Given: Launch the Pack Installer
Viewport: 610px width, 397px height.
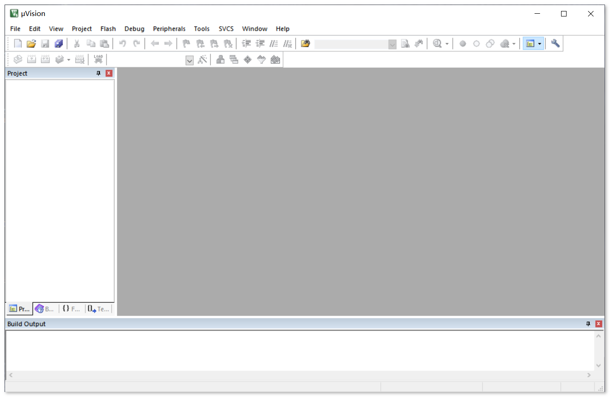Looking at the screenshot, I should [x=275, y=59].
